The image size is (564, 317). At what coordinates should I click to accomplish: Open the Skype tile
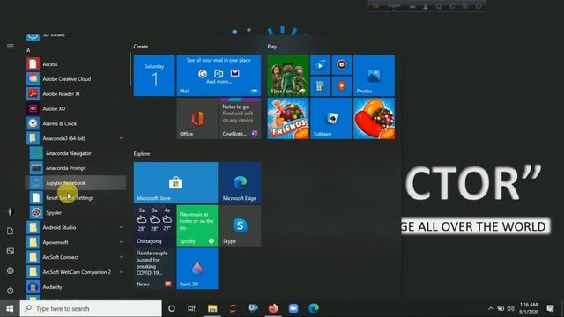coord(241,225)
